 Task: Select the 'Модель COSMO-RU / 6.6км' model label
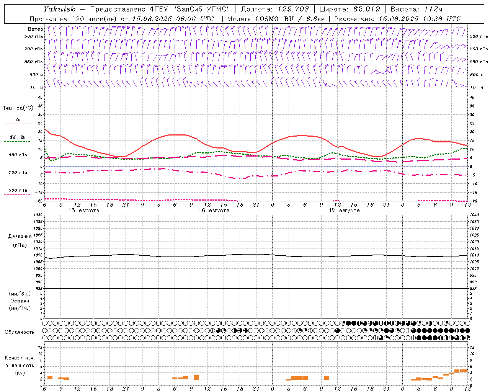click(x=276, y=19)
